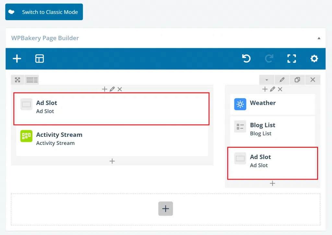Image resolution: width=332 pixels, height=235 pixels.
Task: Delete the row with the X icon
Action: (x=313, y=80)
